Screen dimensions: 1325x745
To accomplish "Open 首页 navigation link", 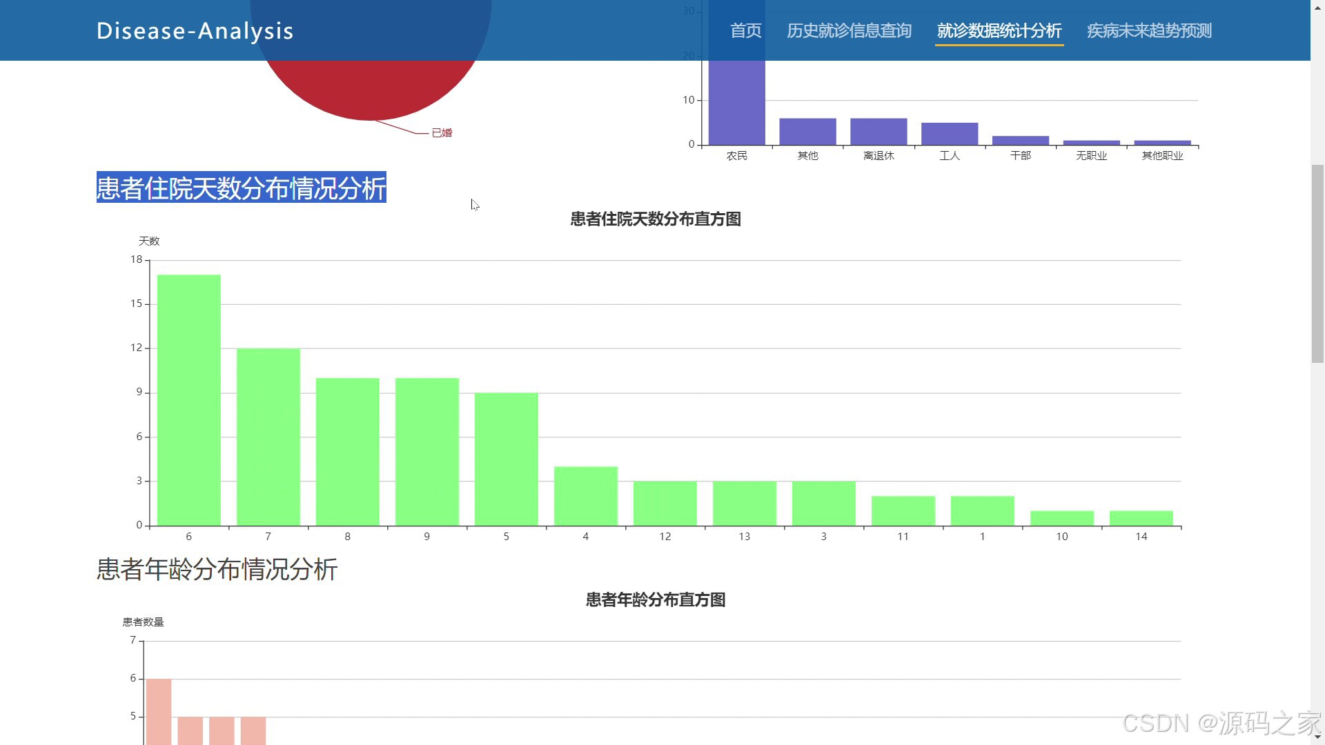I will coord(745,30).
